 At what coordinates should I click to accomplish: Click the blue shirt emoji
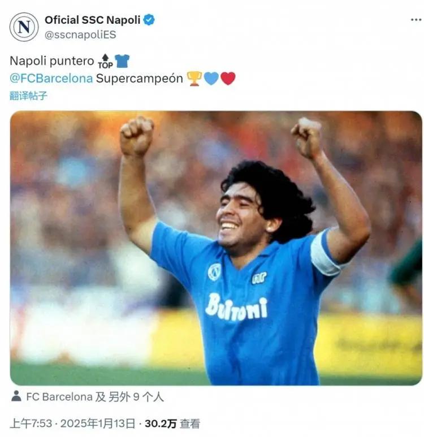pyautogui.click(x=122, y=61)
